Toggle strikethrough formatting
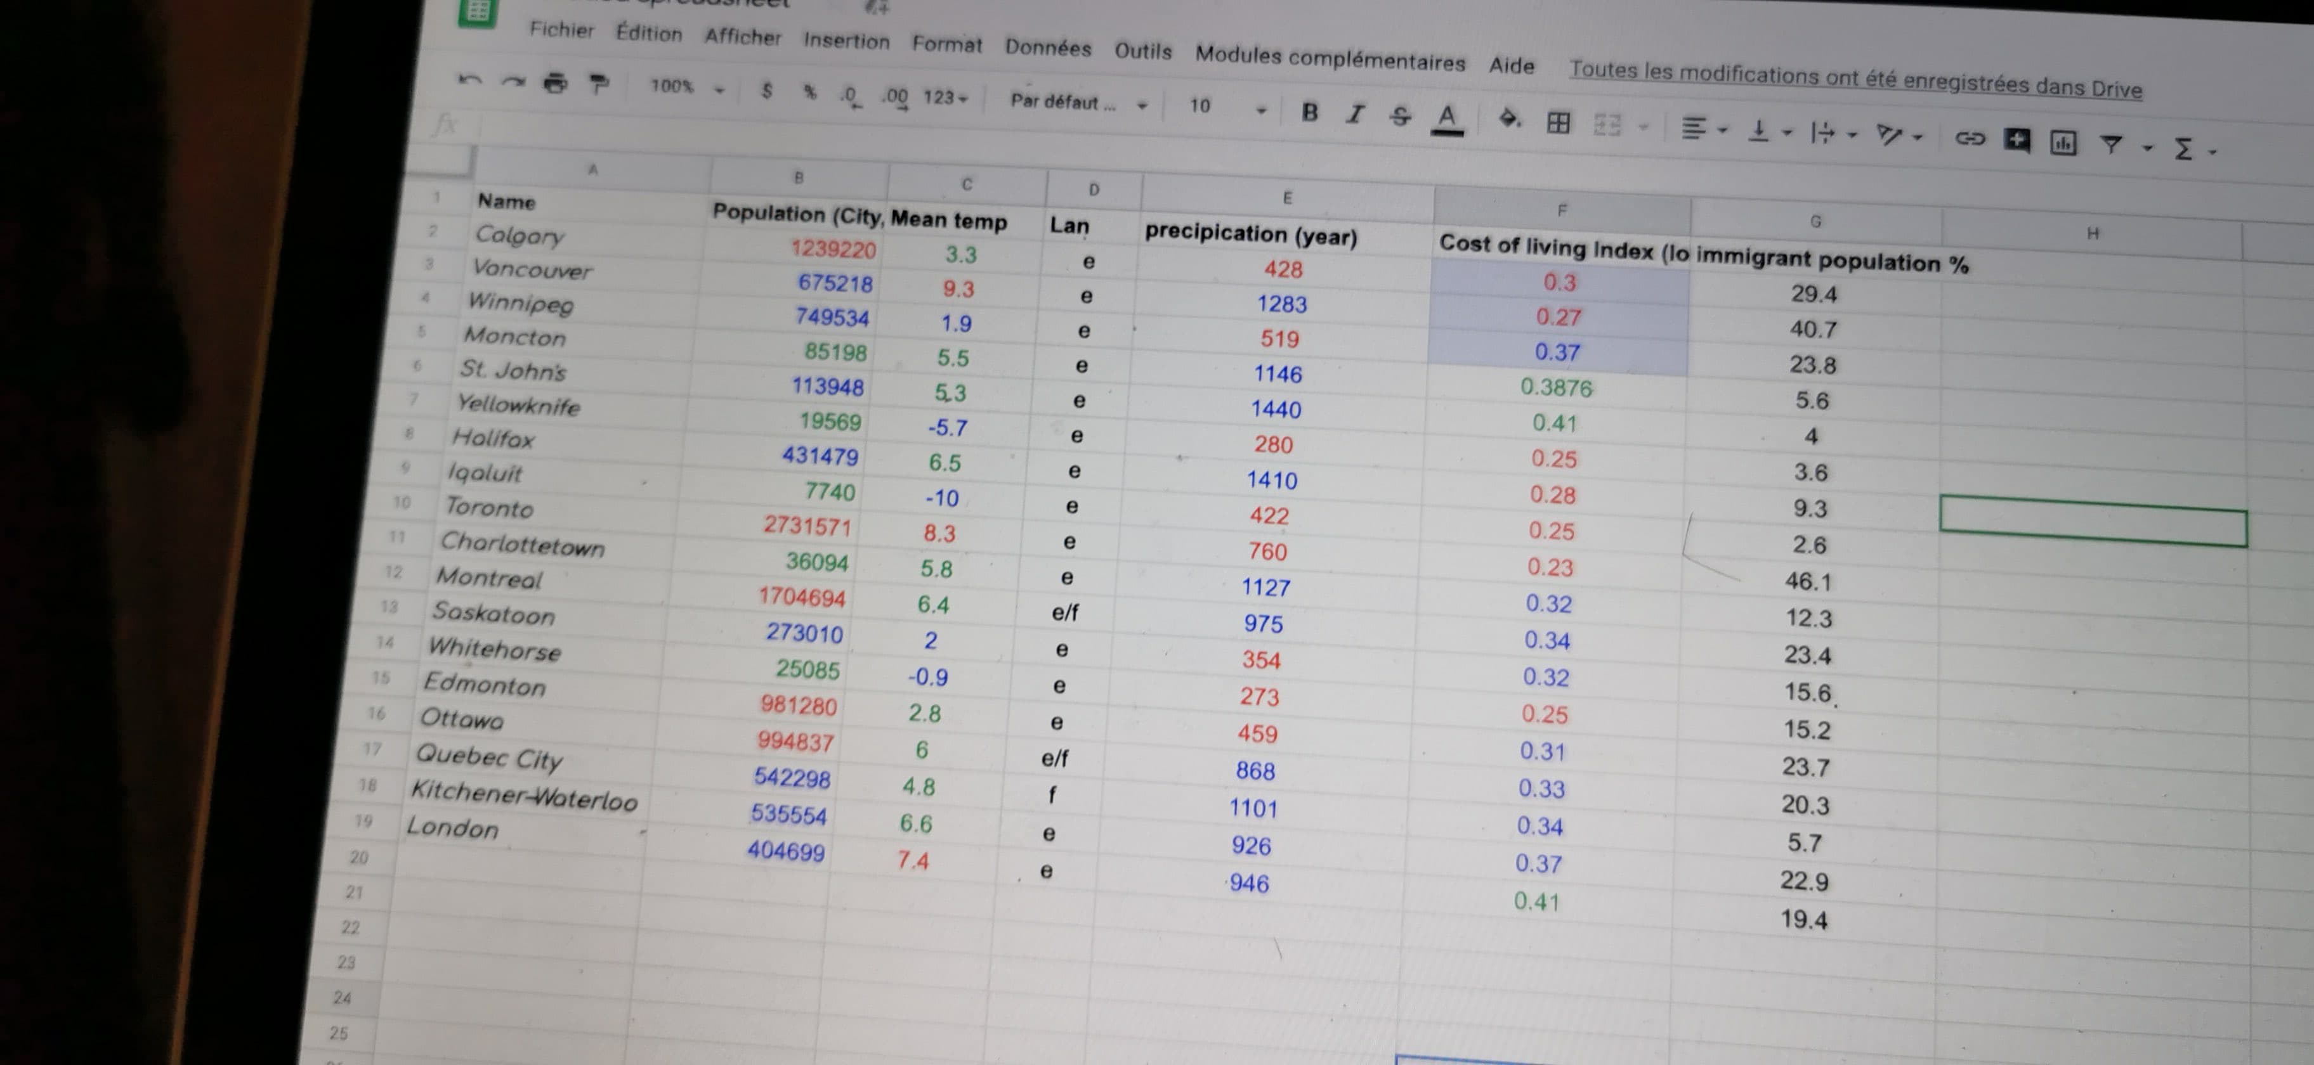 1399,116
